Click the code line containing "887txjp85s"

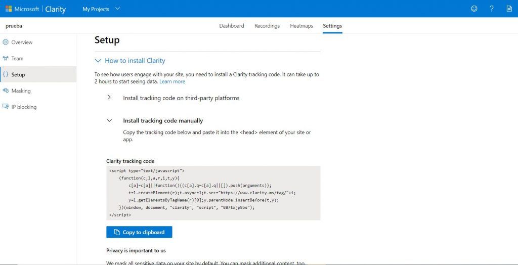pyautogui.click(x=187, y=207)
